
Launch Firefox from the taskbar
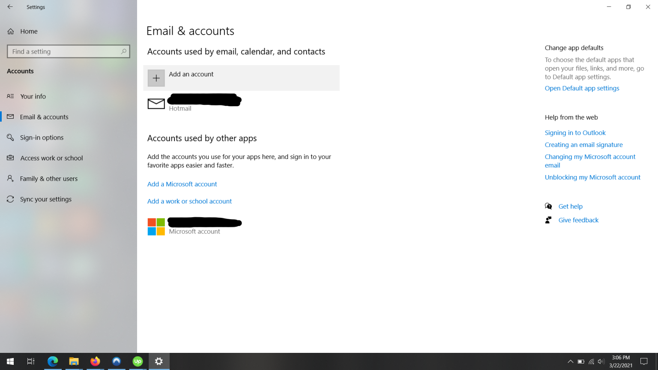coord(95,361)
